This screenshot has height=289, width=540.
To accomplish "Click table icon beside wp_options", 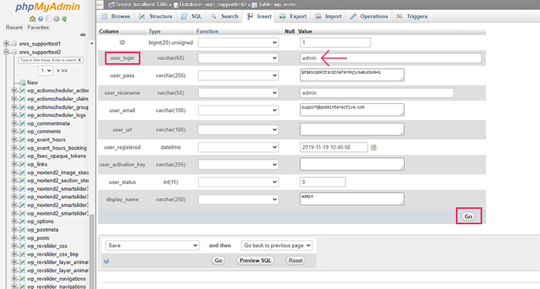I will 22,221.
